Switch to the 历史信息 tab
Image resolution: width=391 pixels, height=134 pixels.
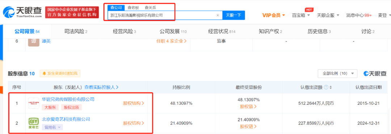pyautogui.click(x=319, y=31)
